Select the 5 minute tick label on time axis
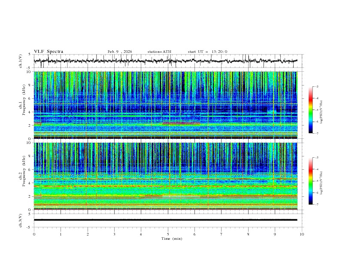This screenshot has height=263, width=340. click(168, 234)
